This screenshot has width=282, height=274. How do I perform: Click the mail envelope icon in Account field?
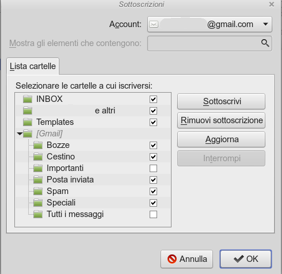(154, 24)
